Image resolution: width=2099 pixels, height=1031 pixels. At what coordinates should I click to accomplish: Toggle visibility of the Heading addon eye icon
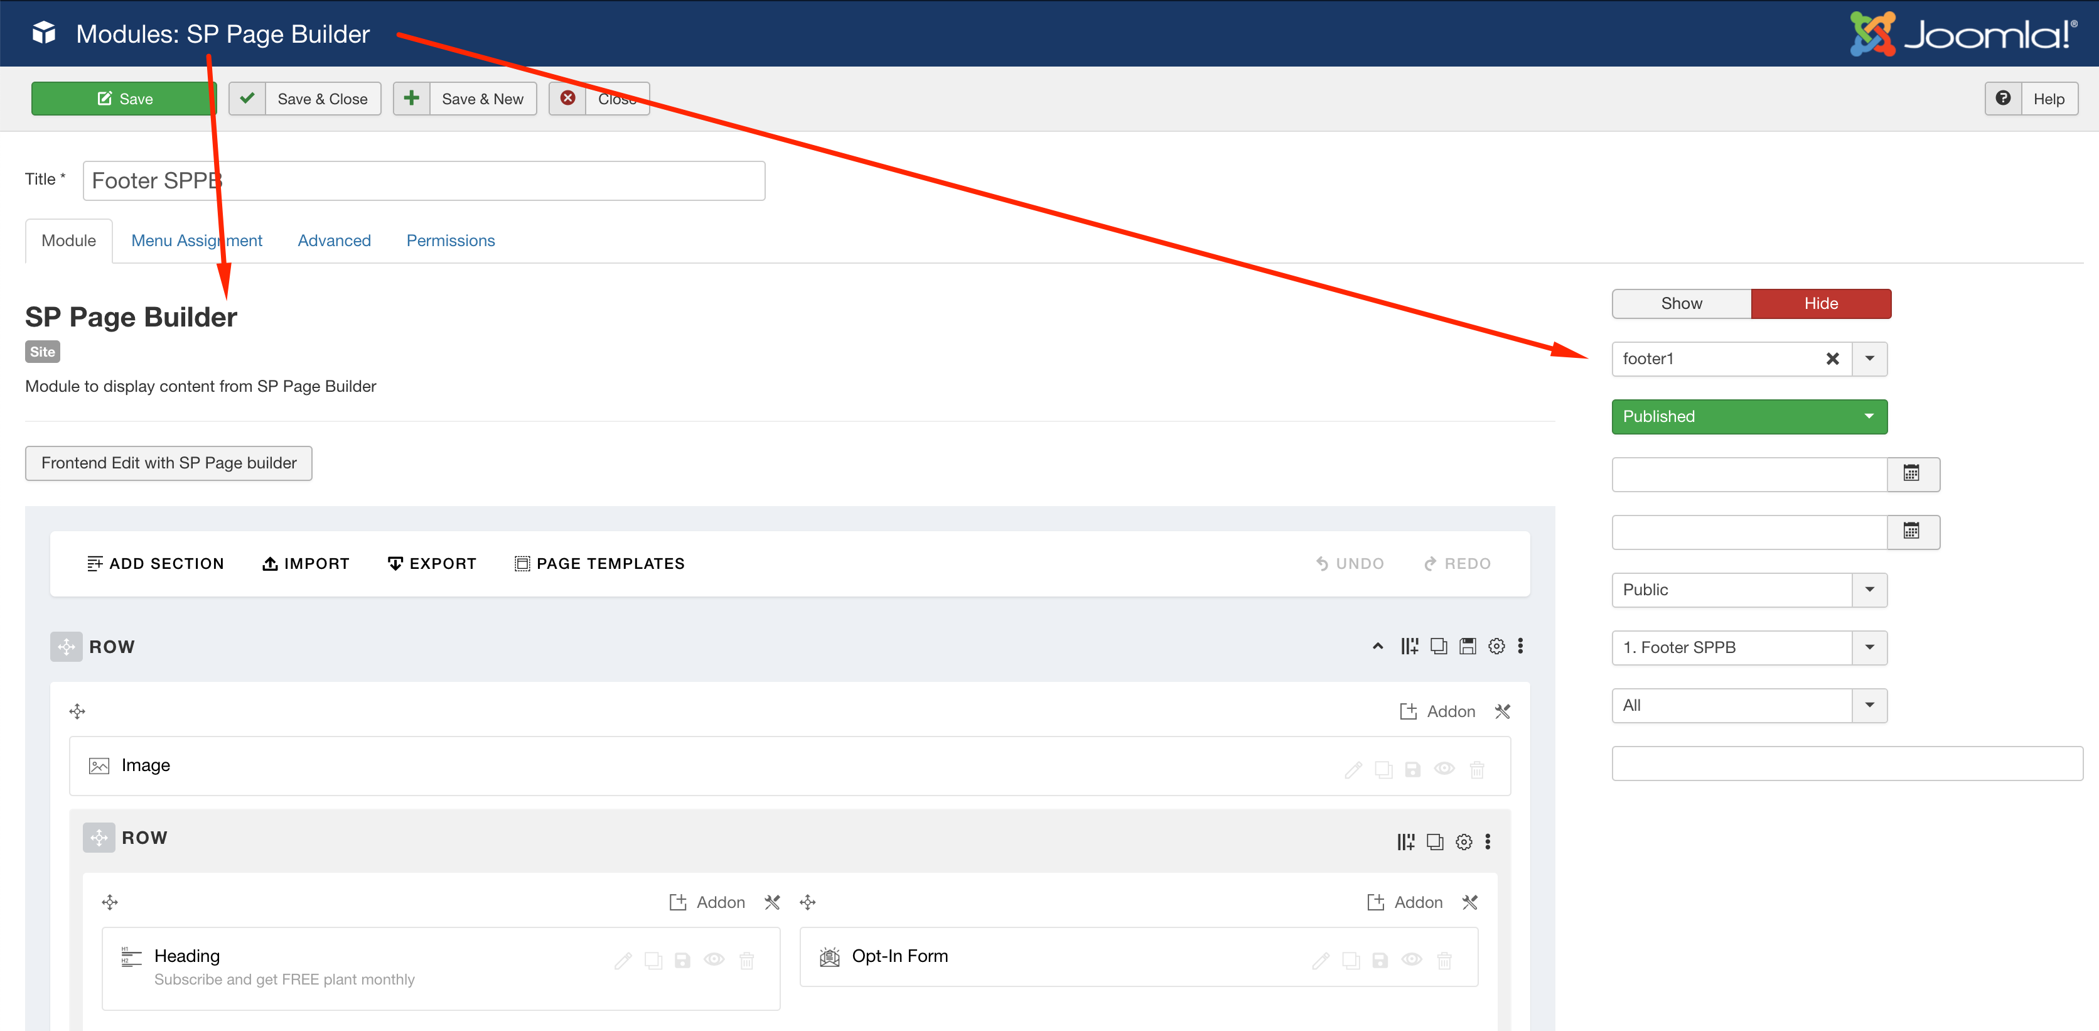coord(714,960)
